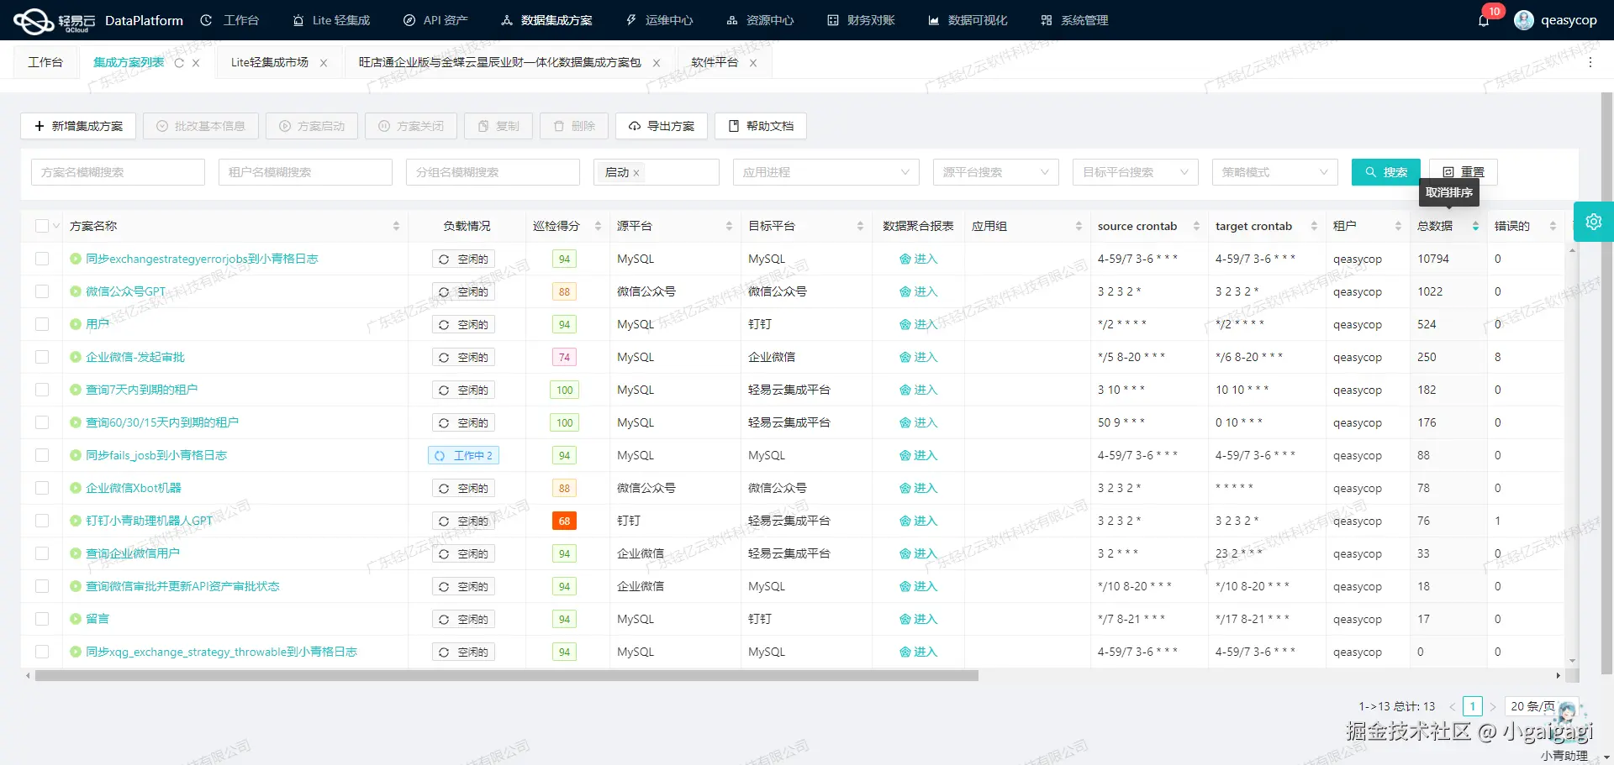Click the 租户名模糊搜索 input field

pos(305,172)
